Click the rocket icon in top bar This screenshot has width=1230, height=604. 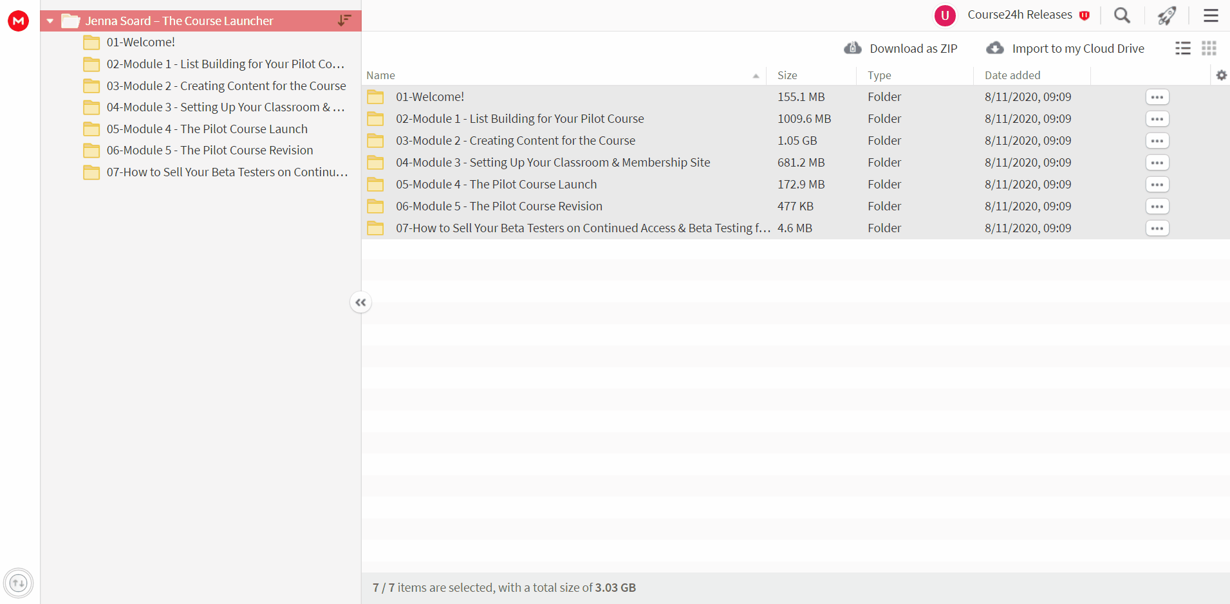(1167, 15)
